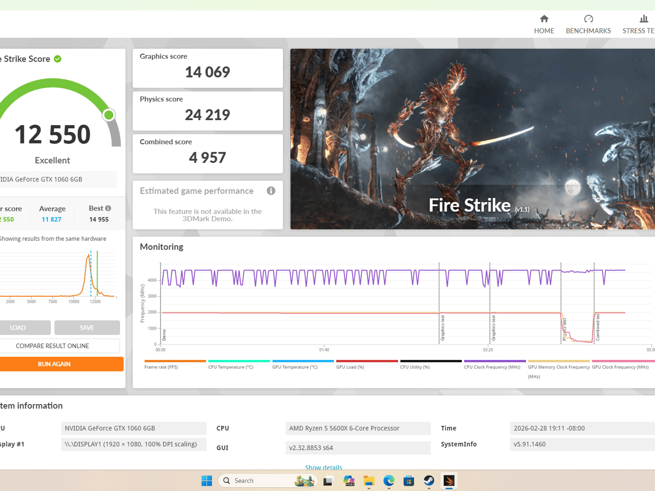
Task: Toggle the Frame rate (FPS) legend
Action: (175, 365)
